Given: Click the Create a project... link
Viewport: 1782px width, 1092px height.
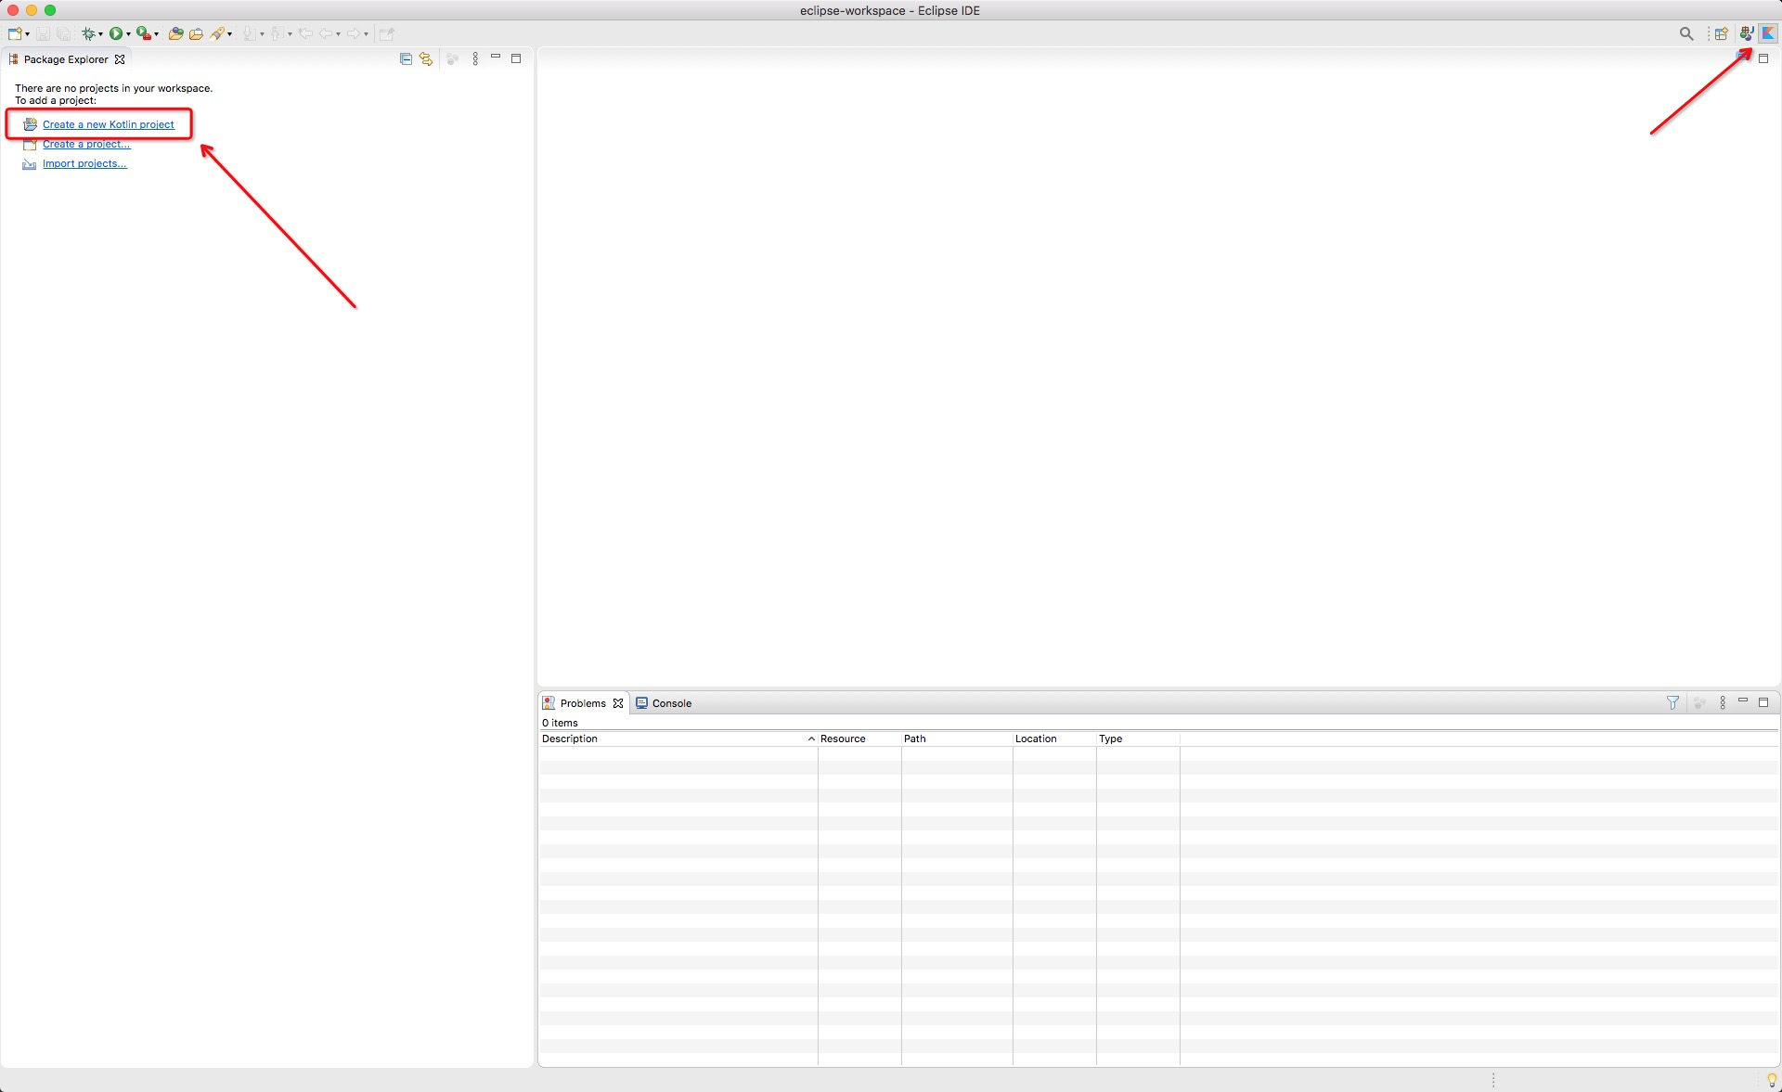Looking at the screenshot, I should (x=86, y=144).
